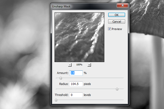Cancel the Unsharp Mask dialog
Viewport: 164px width, 109px height.
pyautogui.click(x=116, y=22)
